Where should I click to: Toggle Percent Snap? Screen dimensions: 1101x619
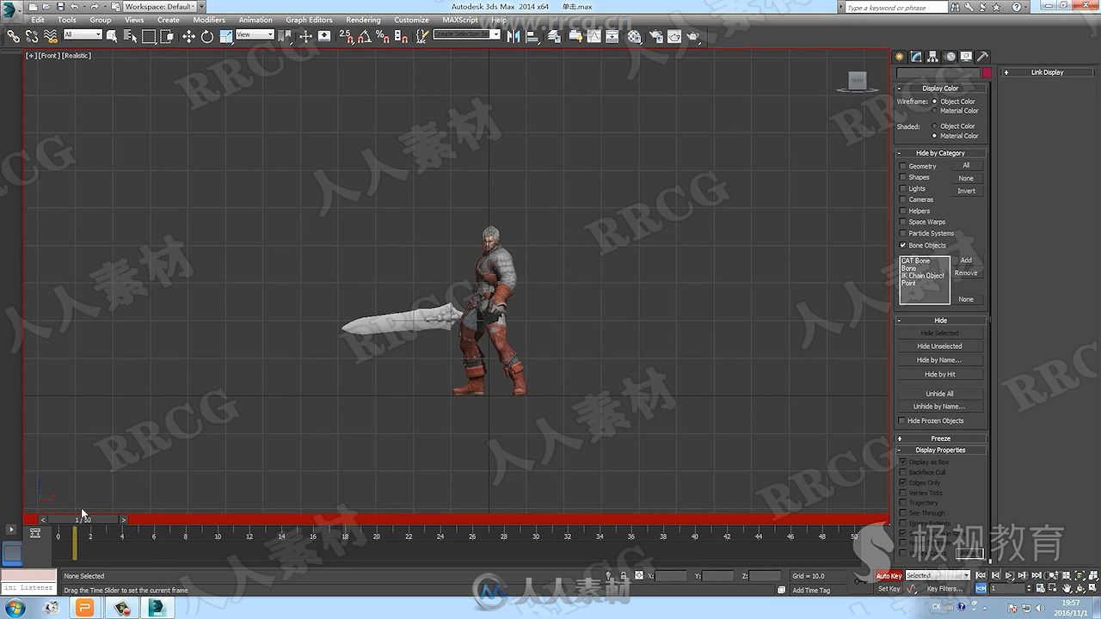pos(382,36)
